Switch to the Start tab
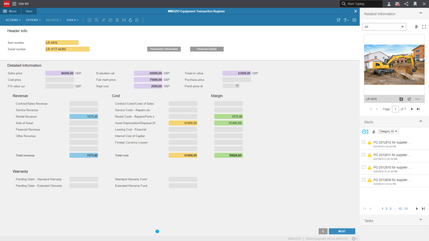The height and width of the screenshot is (241, 429). click(x=29, y=11)
